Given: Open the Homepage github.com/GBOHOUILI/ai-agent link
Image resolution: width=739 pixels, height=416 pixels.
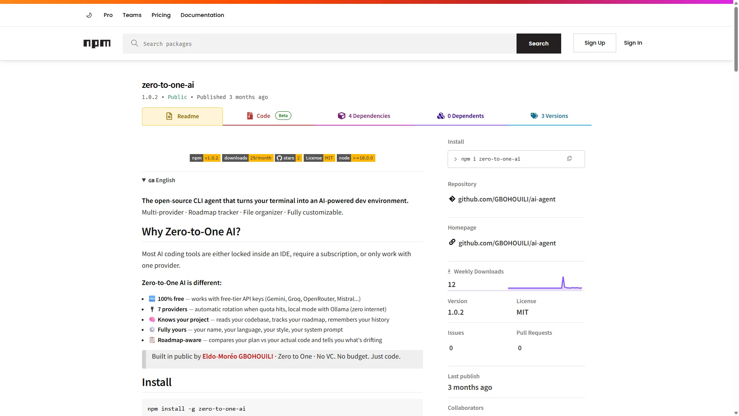Looking at the screenshot, I should (507, 243).
